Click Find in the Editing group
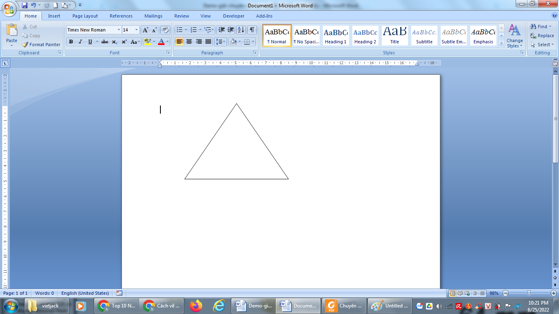 pyautogui.click(x=541, y=27)
